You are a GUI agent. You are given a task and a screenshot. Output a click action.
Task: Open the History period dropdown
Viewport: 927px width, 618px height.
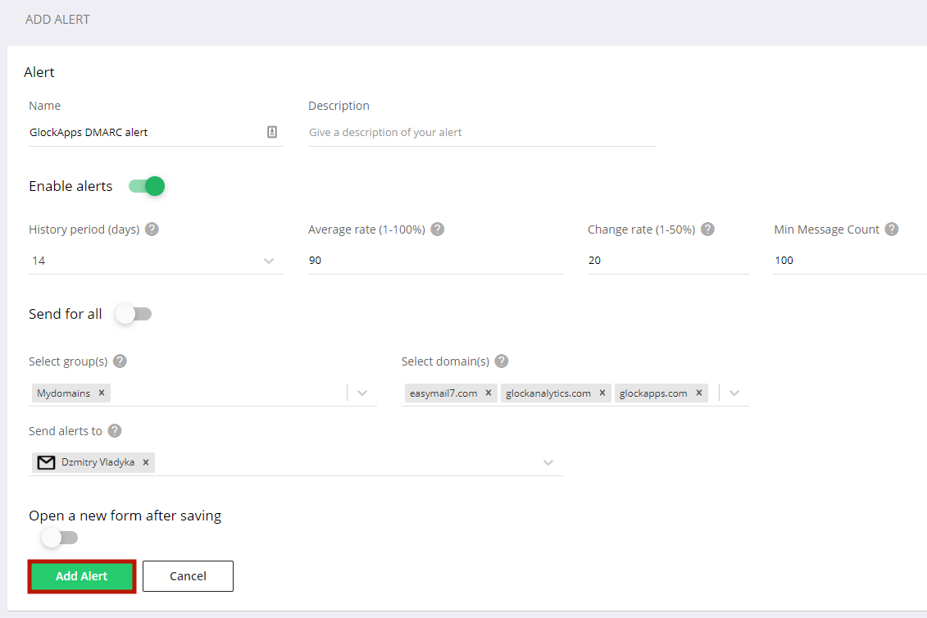point(269,260)
